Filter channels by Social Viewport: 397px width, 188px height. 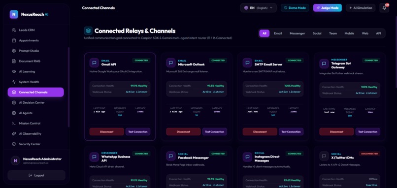coord(317,33)
